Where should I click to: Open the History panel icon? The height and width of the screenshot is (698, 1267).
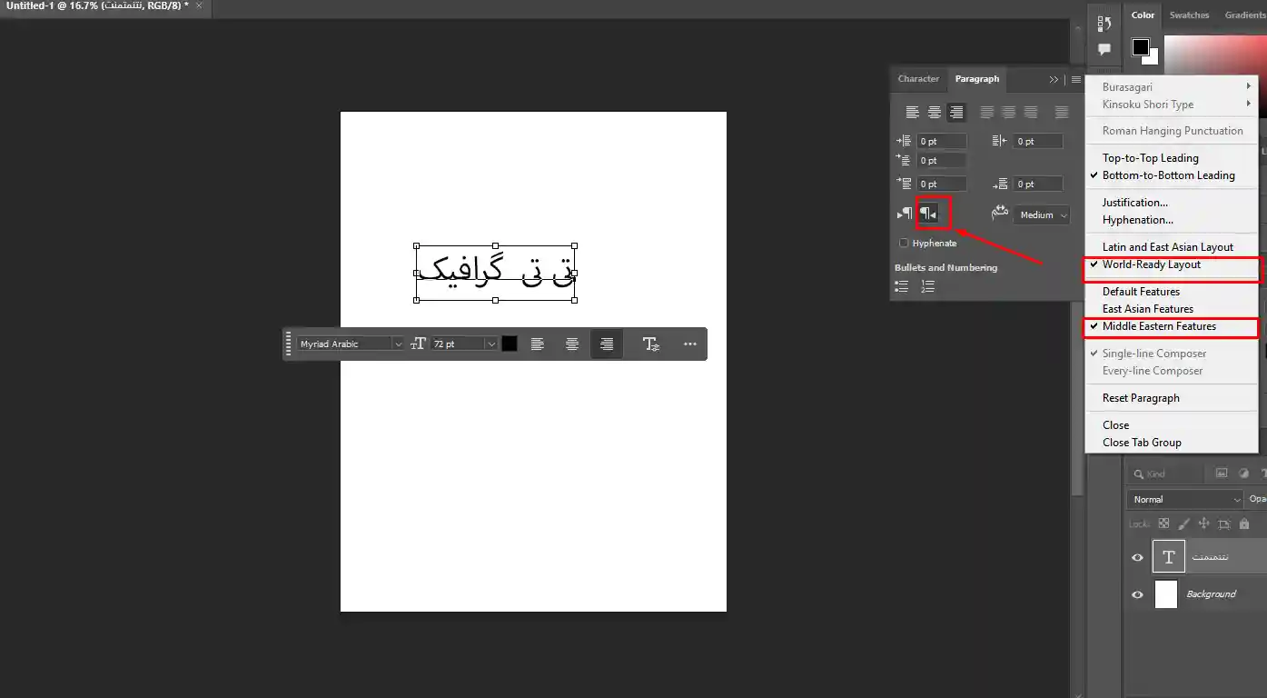click(1104, 23)
